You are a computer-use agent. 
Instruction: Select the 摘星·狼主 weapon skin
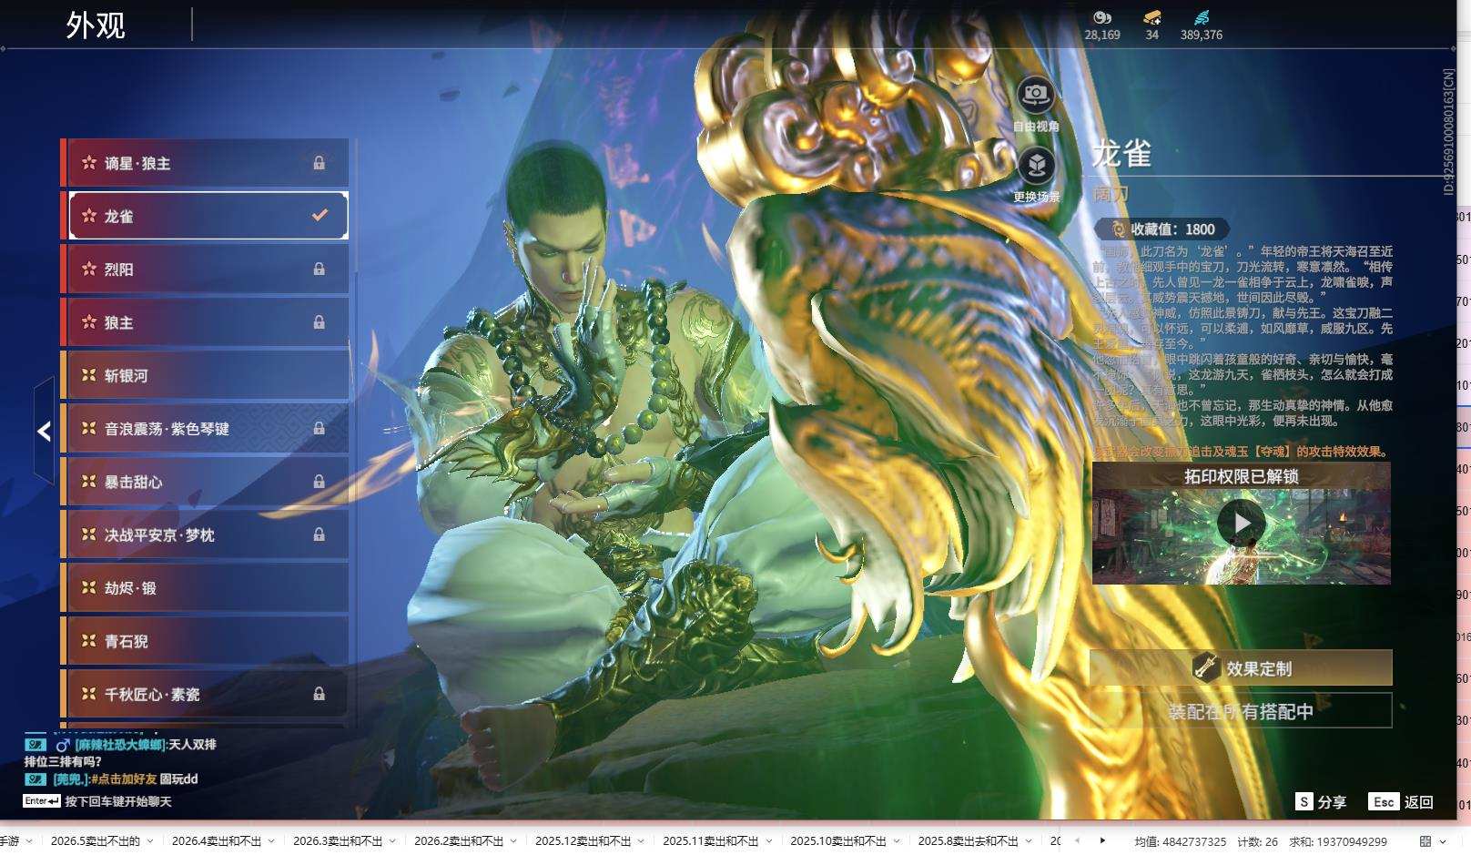[x=206, y=163]
